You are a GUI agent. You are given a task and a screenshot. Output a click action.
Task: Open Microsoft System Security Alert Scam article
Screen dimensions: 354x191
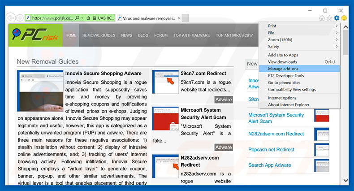tap(203, 113)
